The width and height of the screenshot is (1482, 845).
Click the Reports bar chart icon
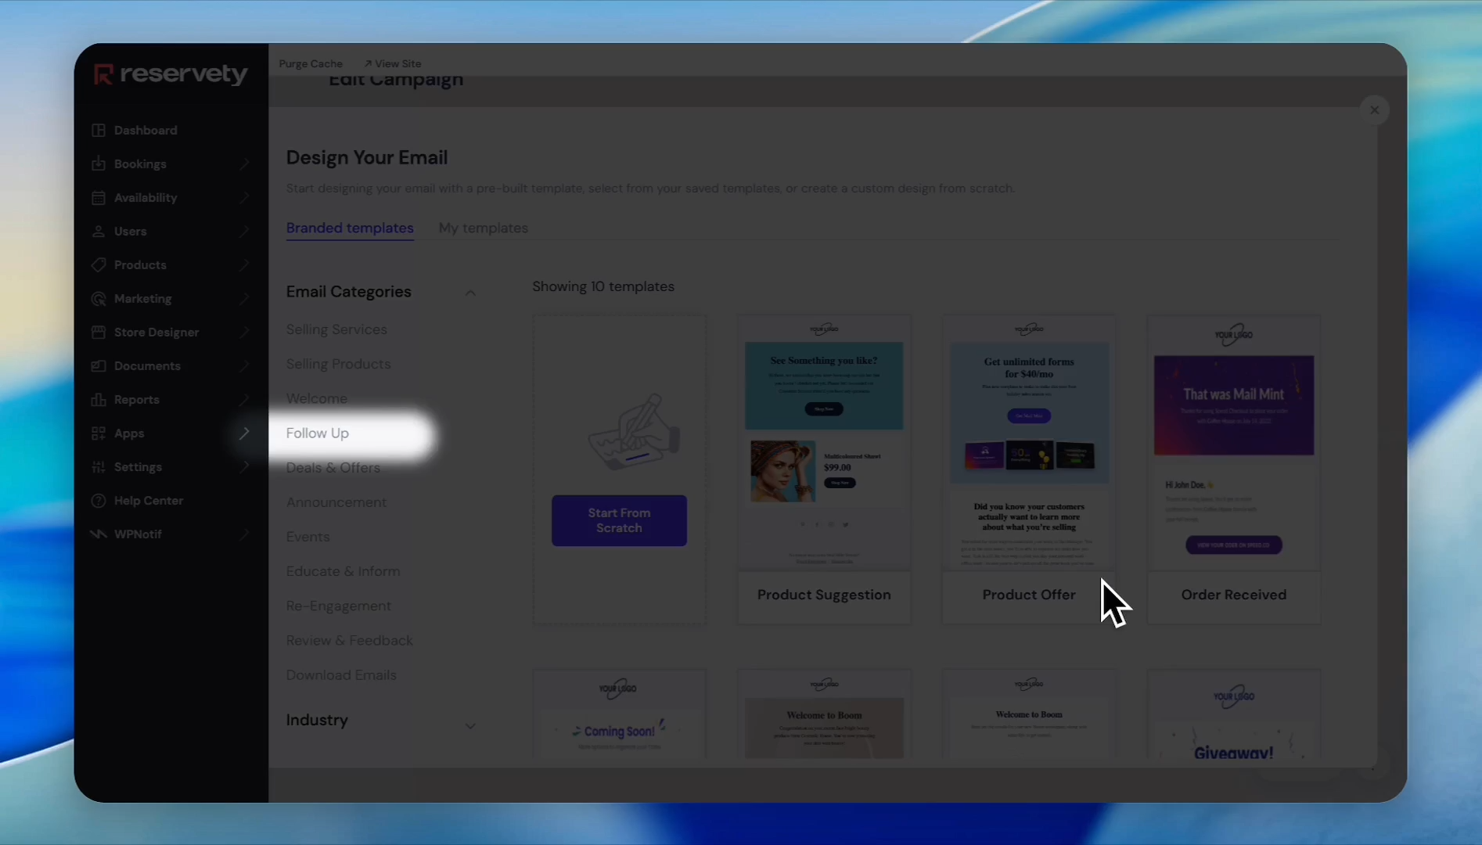tap(98, 399)
